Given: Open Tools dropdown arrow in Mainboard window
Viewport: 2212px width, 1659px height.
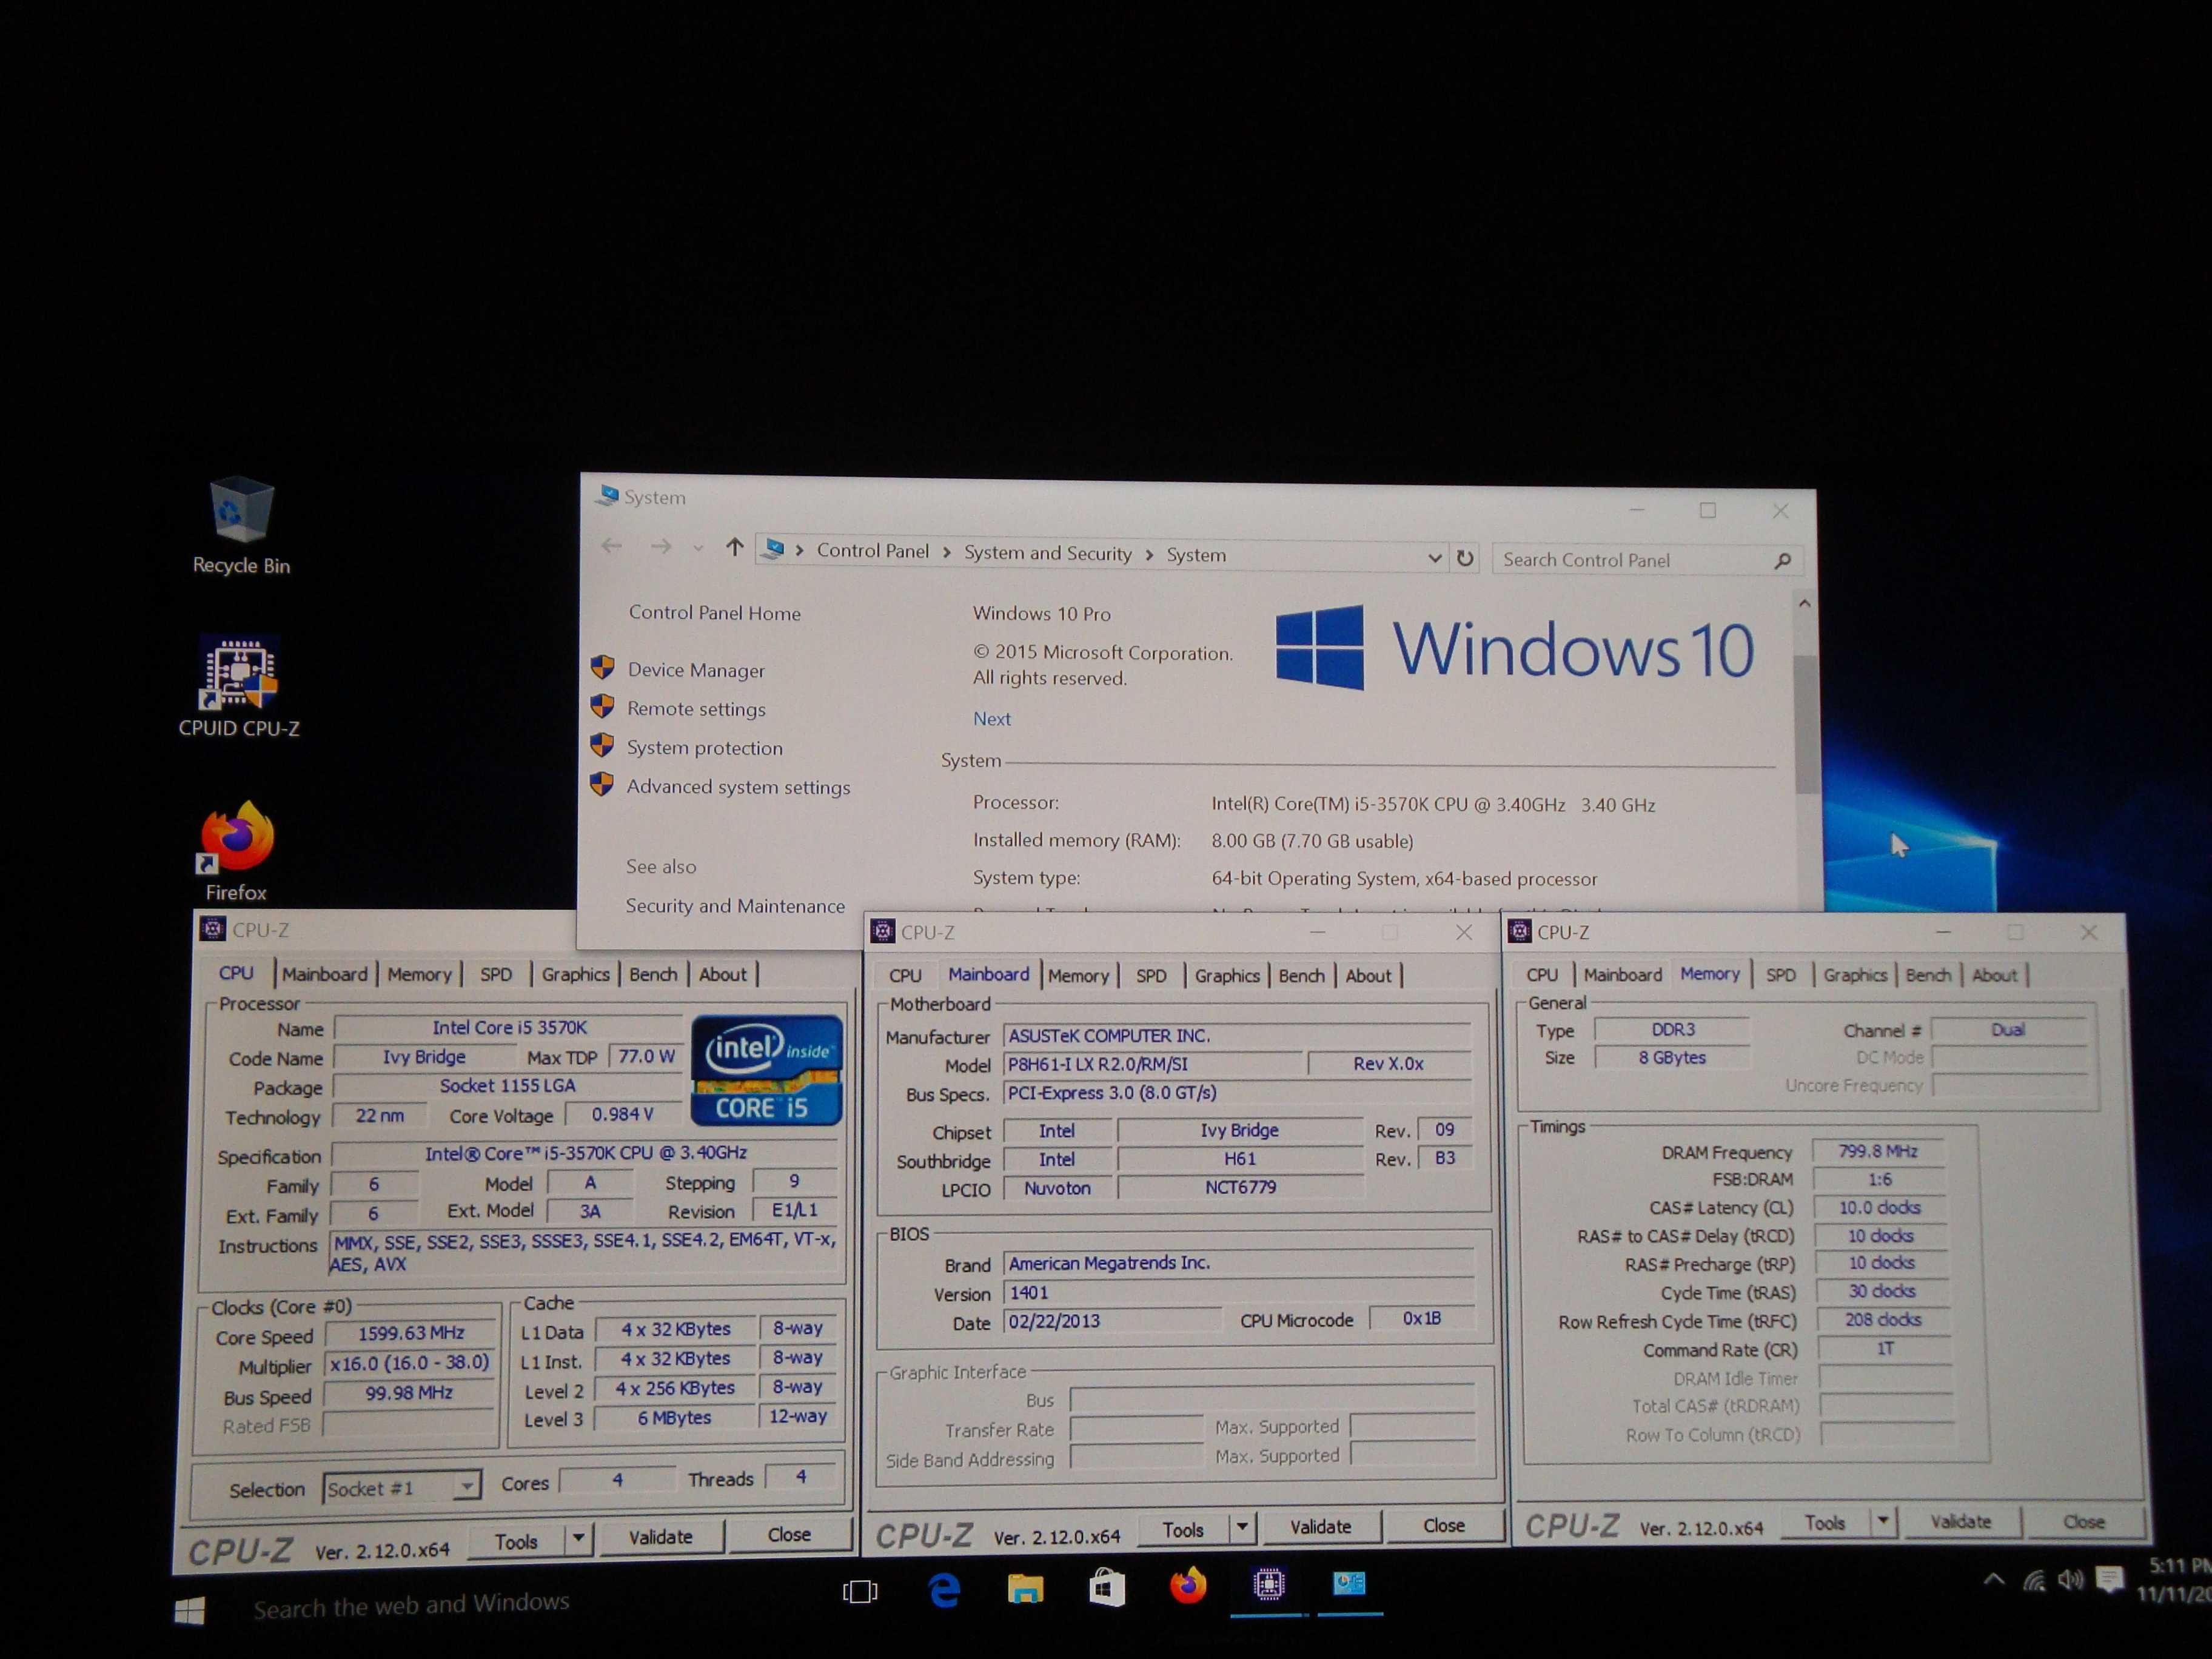Looking at the screenshot, I should tap(1242, 1526).
